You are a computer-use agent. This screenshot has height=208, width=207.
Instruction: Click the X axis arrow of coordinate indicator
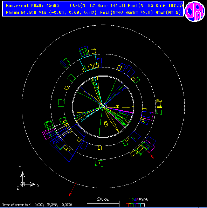(x=33, y=184)
